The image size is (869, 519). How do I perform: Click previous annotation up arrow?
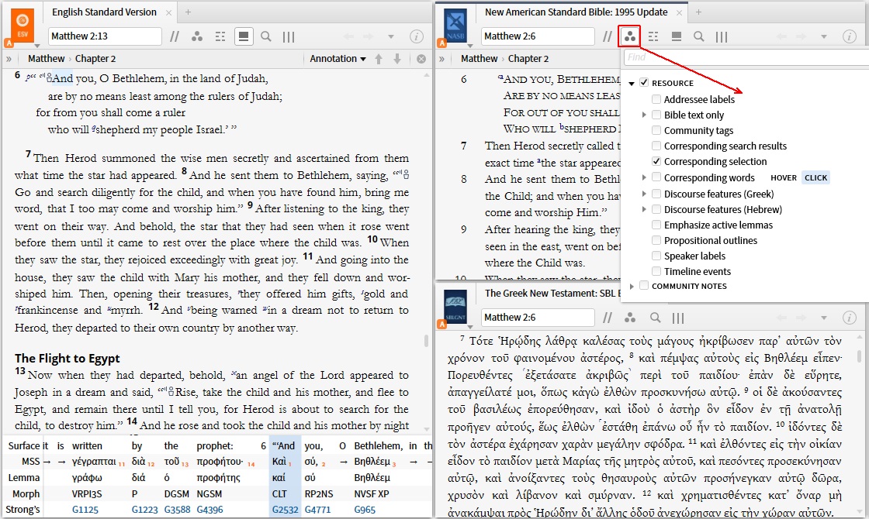coord(379,59)
